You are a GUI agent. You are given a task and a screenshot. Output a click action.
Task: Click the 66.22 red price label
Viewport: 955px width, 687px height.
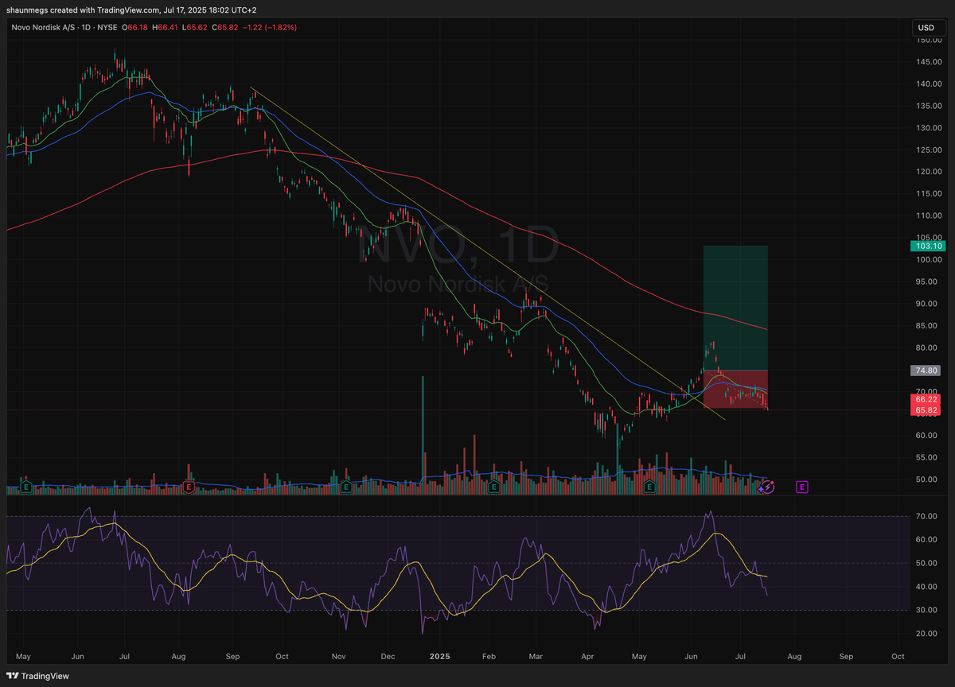click(x=926, y=401)
